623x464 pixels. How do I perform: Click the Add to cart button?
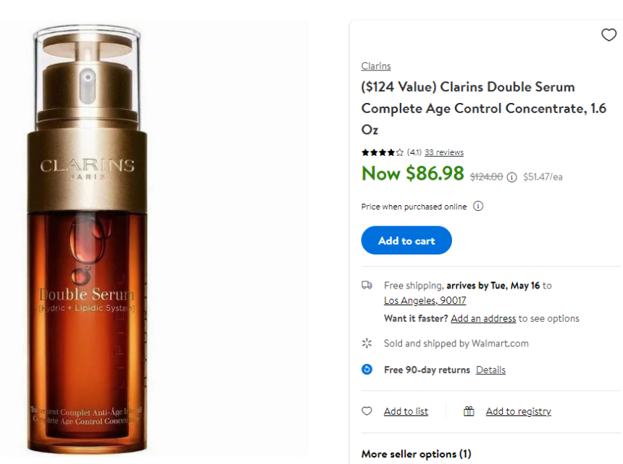406,240
